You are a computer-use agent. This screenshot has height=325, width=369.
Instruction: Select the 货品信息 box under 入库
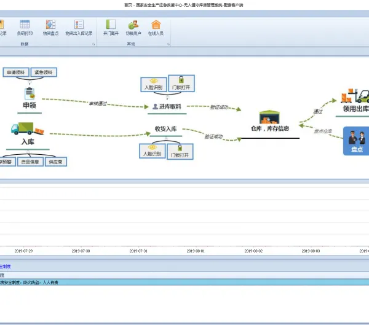30,162
